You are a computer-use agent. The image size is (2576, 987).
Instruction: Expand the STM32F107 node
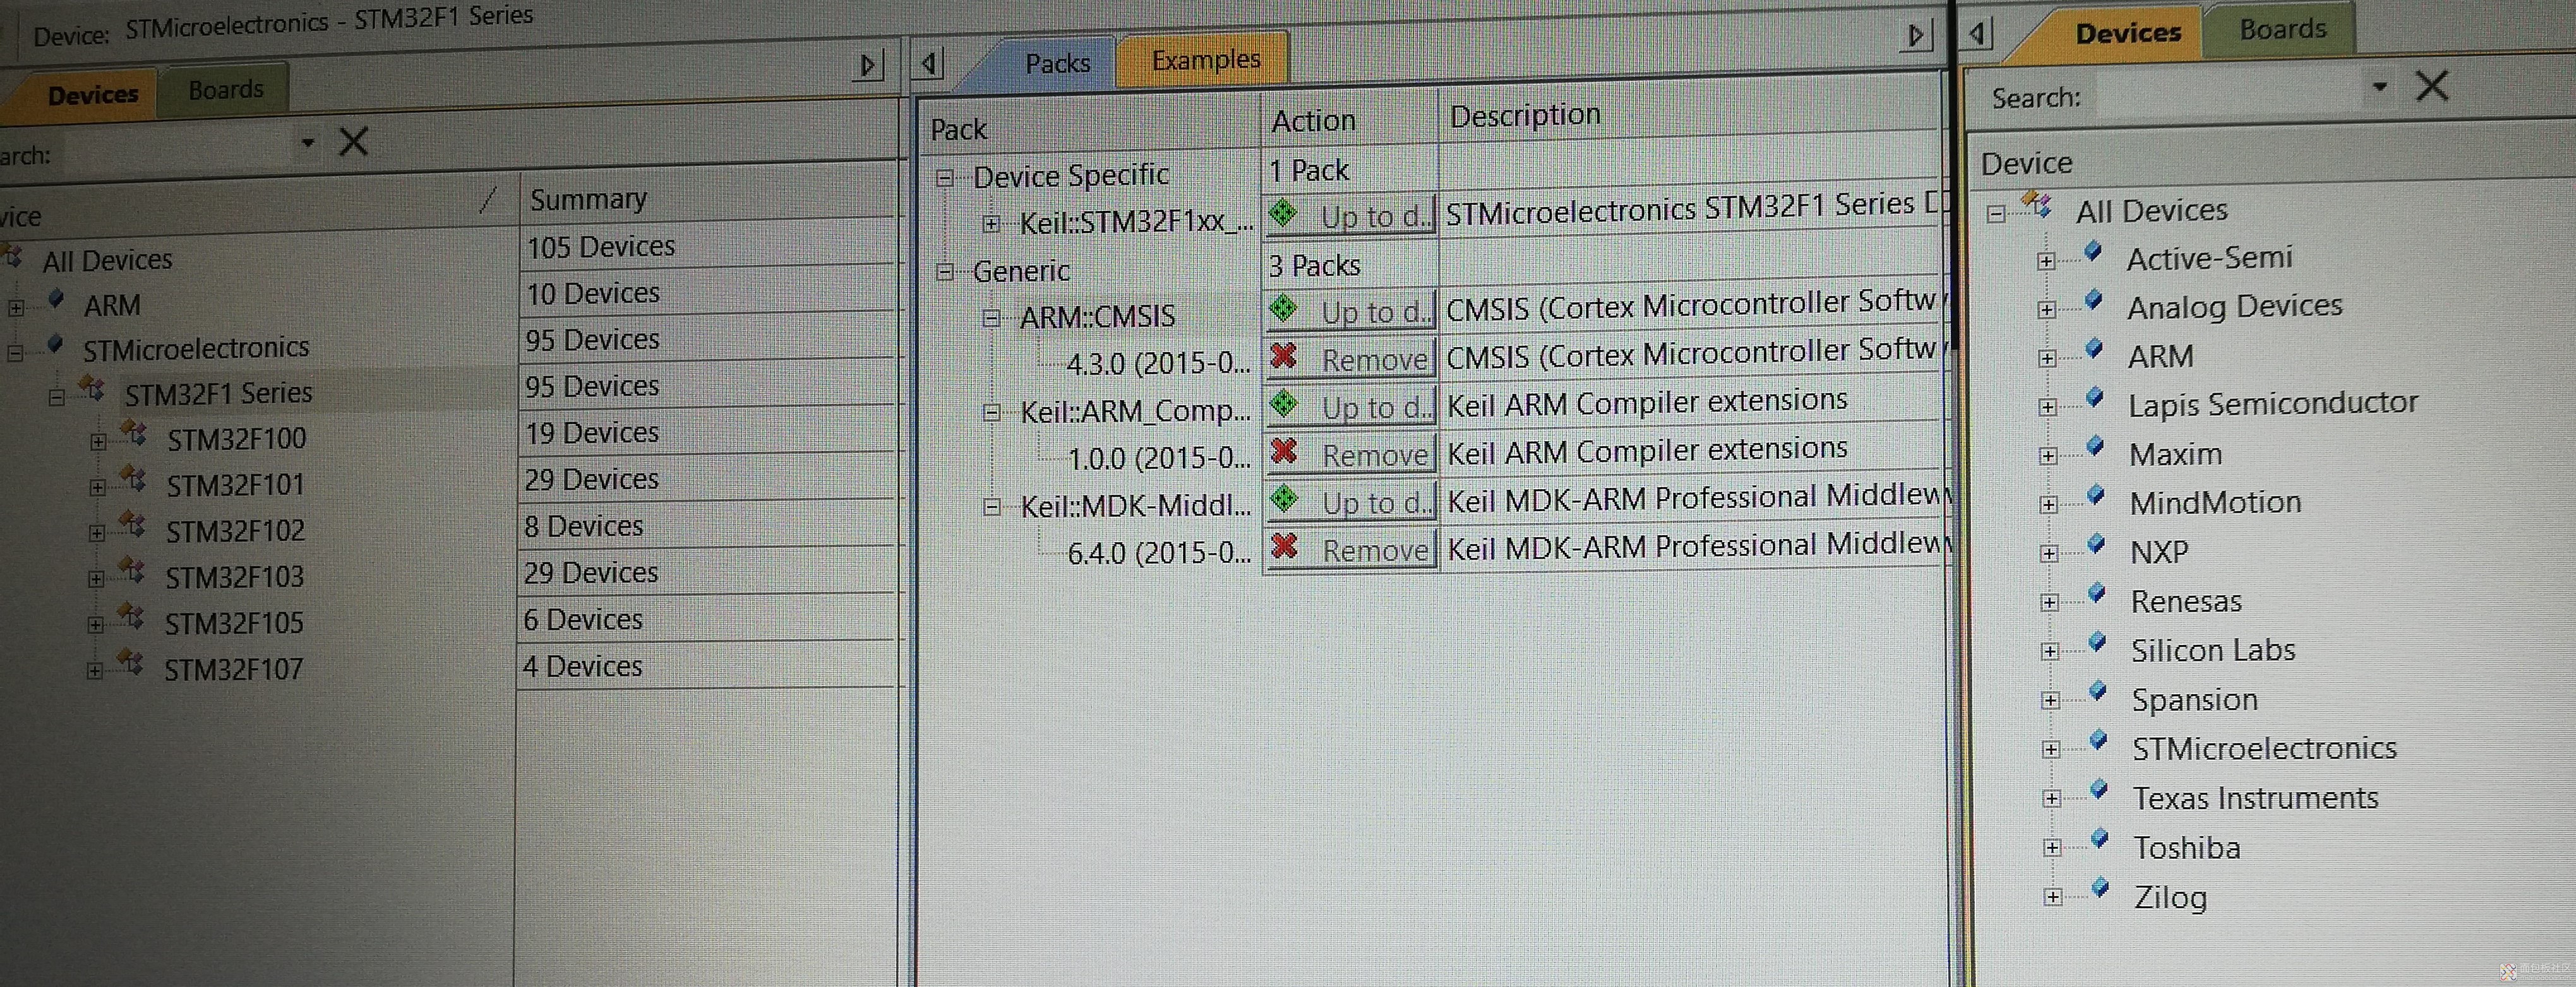(x=94, y=670)
